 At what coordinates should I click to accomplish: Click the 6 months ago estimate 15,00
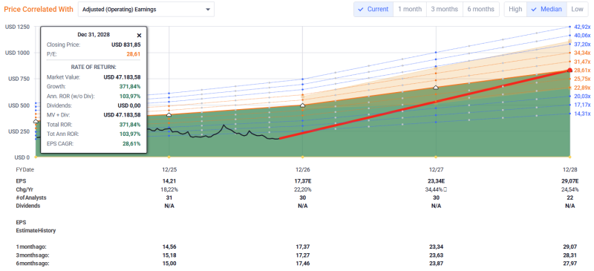pyautogui.click(x=169, y=264)
